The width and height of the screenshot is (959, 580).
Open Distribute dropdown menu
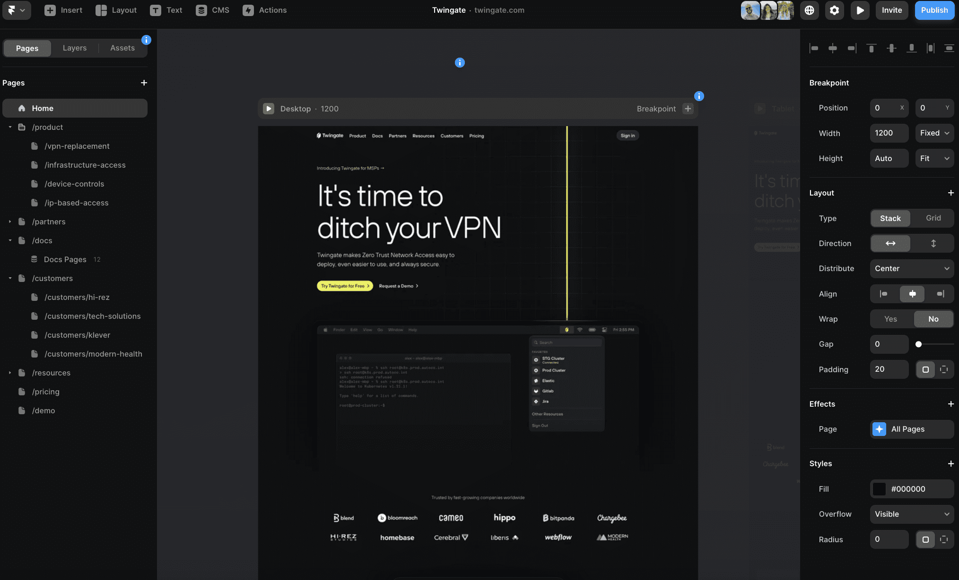tap(911, 268)
